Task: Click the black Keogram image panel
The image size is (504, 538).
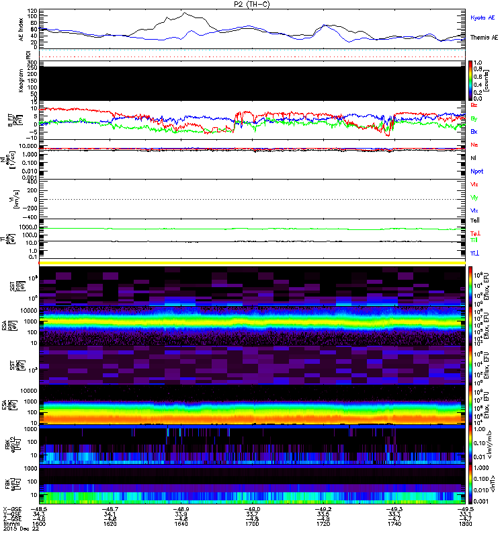Action: pos(252,83)
